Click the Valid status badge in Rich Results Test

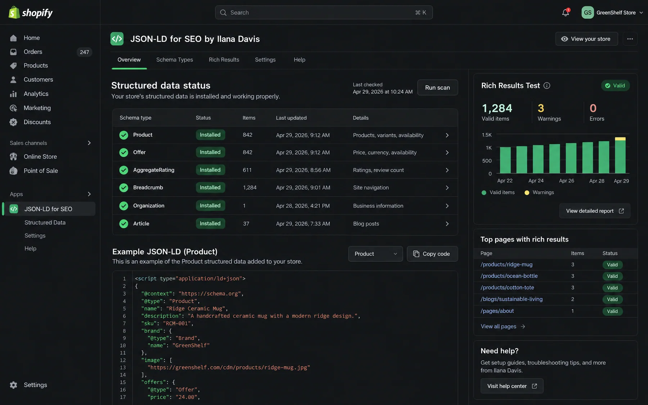(615, 86)
